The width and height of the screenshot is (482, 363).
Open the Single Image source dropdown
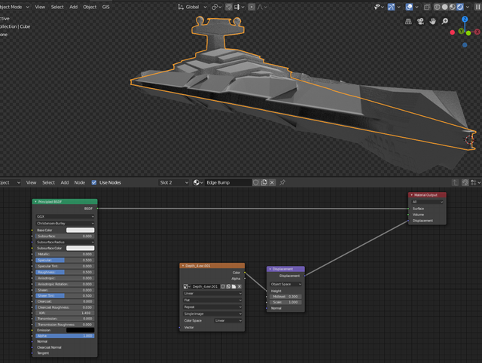point(212,314)
